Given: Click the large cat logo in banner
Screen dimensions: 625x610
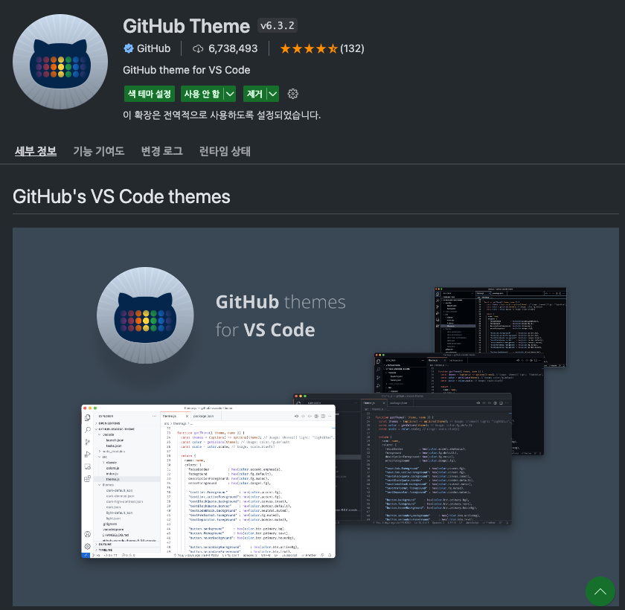Looking at the screenshot, I should (x=146, y=315).
